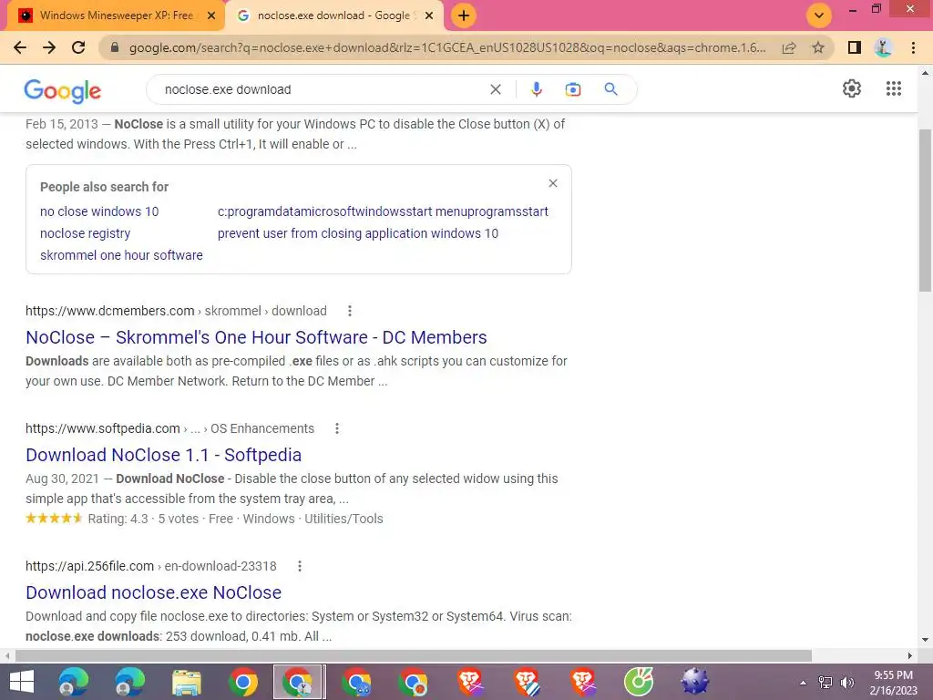Image resolution: width=933 pixels, height=700 pixels.
Task: Open 'noclose registry' suggestion
Action: tap(85, 233)
